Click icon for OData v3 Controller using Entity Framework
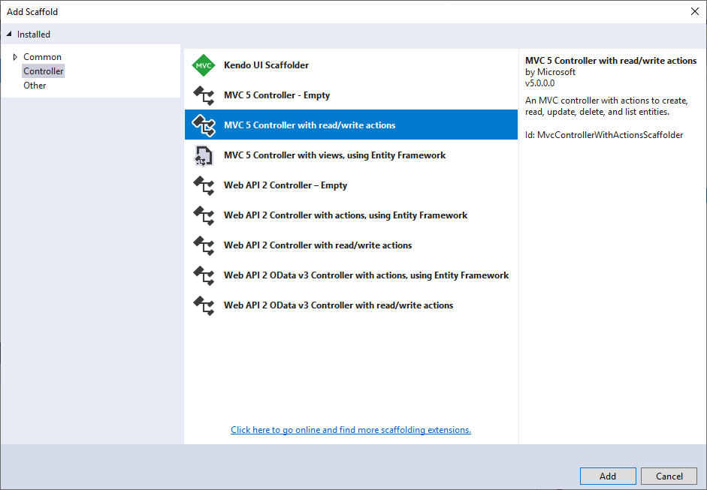 pos(204,275)
